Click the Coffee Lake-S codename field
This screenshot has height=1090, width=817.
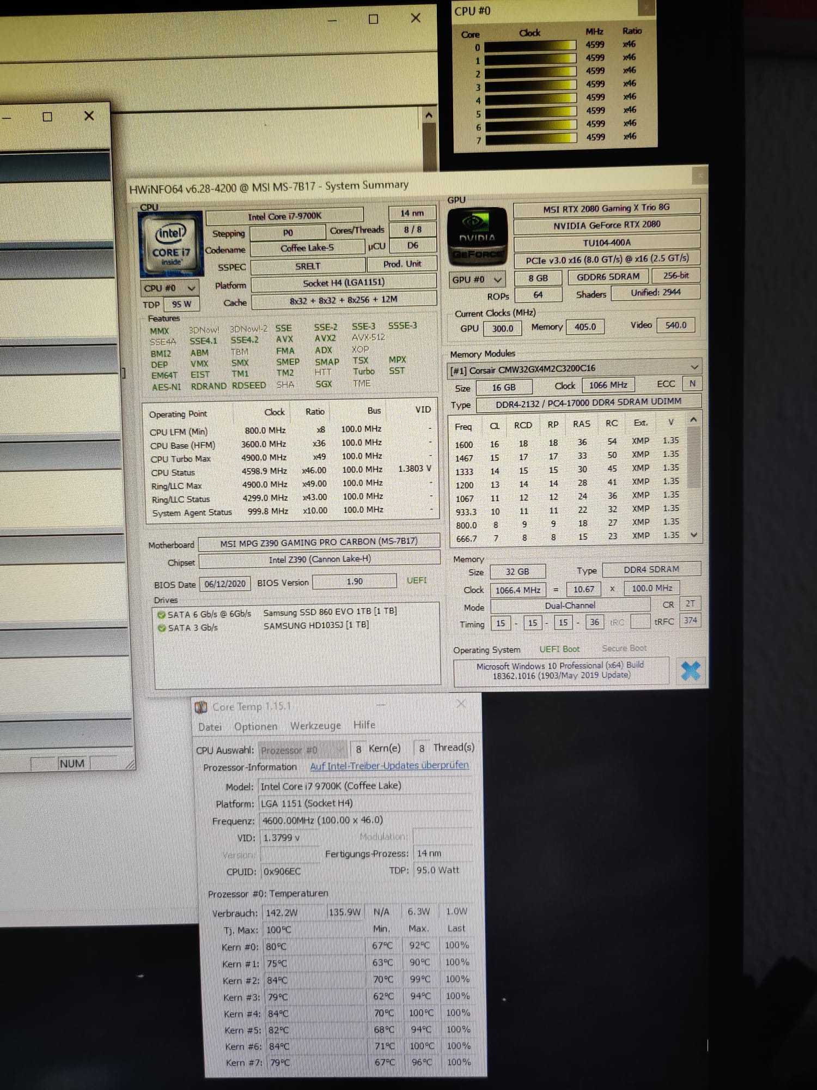[307, 248]
